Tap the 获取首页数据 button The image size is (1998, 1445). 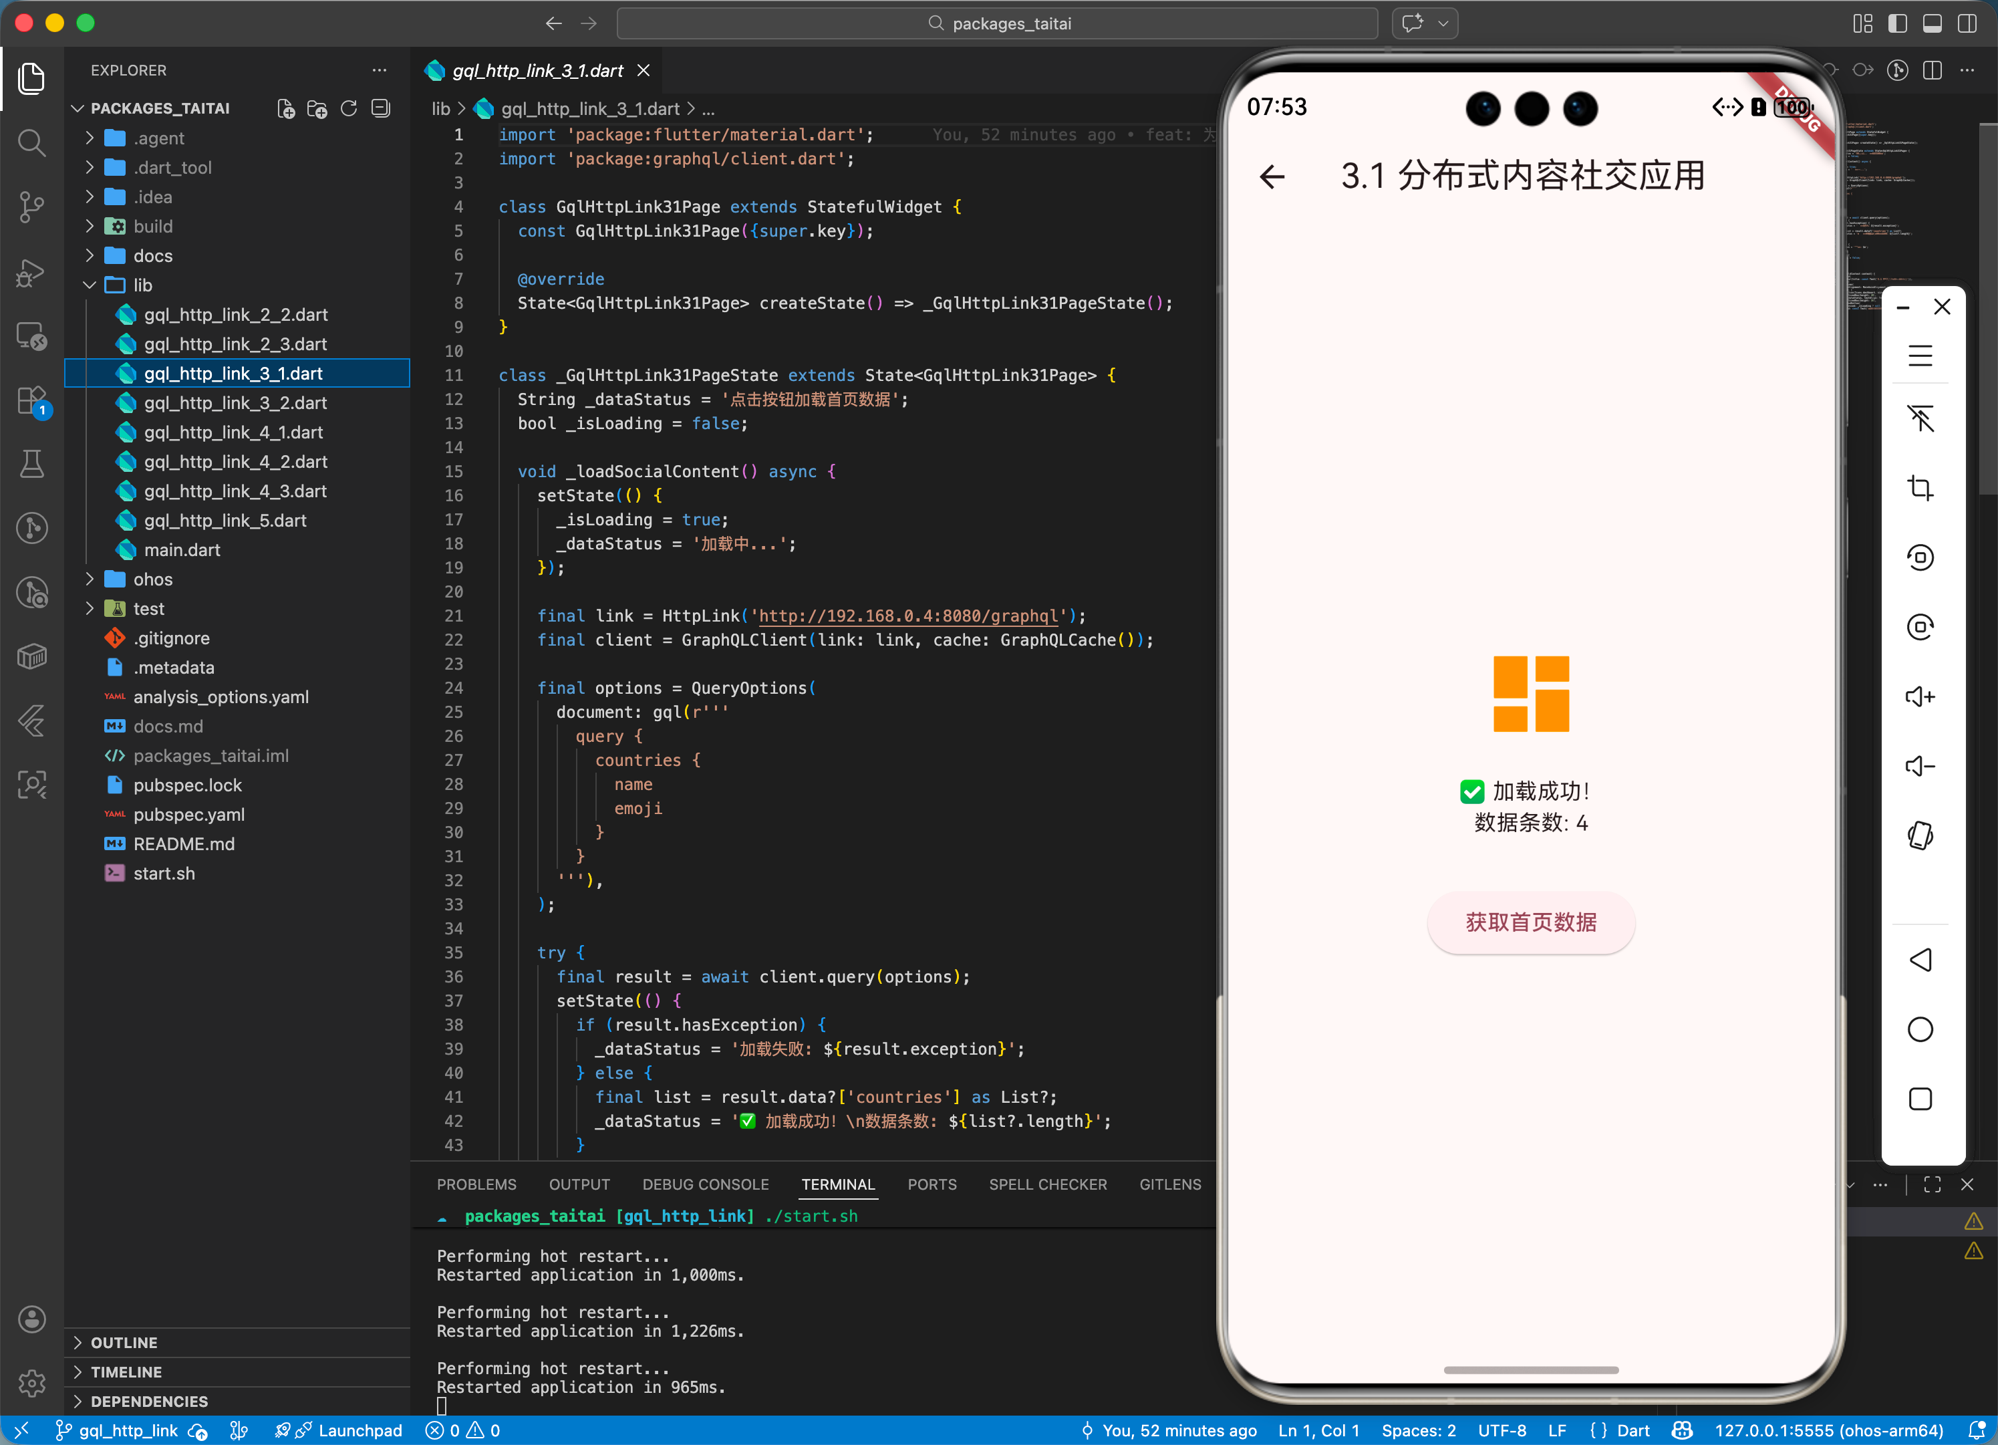coord(1530,922)
